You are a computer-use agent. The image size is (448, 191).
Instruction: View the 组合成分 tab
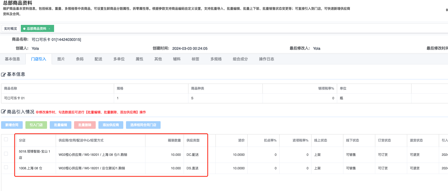point(240,59)
